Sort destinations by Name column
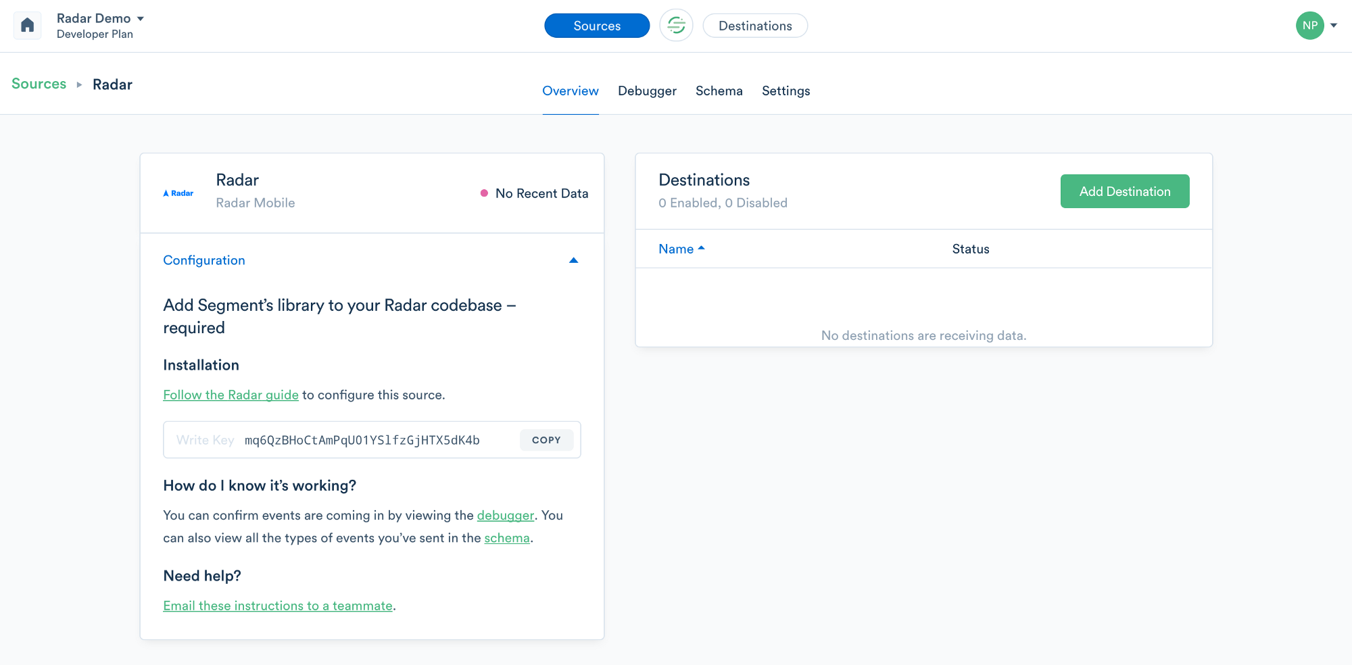Viewport: 1352px width, 665px height. coord(681,249)
